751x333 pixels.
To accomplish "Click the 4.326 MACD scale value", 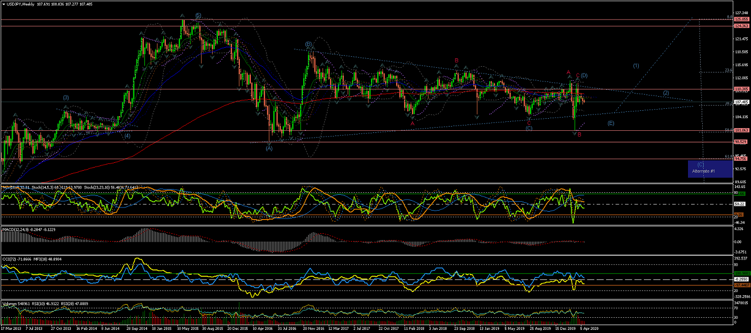I will 739,230.
